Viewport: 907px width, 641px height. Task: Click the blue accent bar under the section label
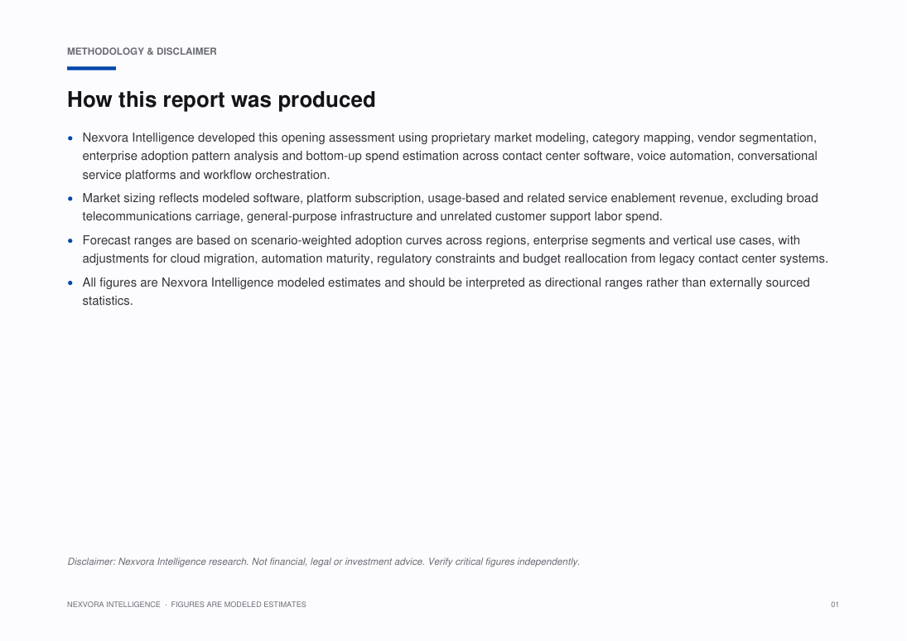click(91, 68)
